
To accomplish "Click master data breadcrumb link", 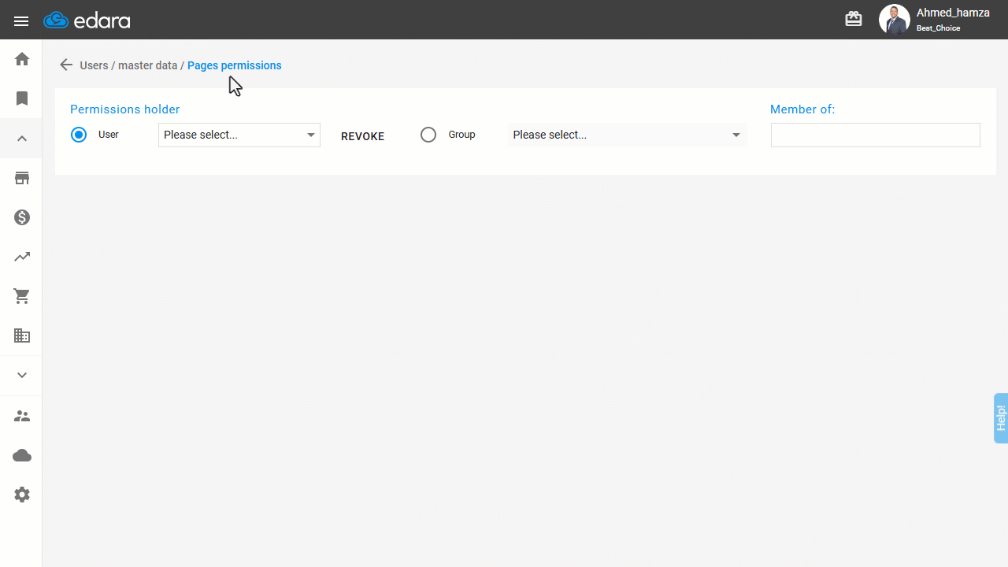I will pyautogui.click(x=147, y=65).
